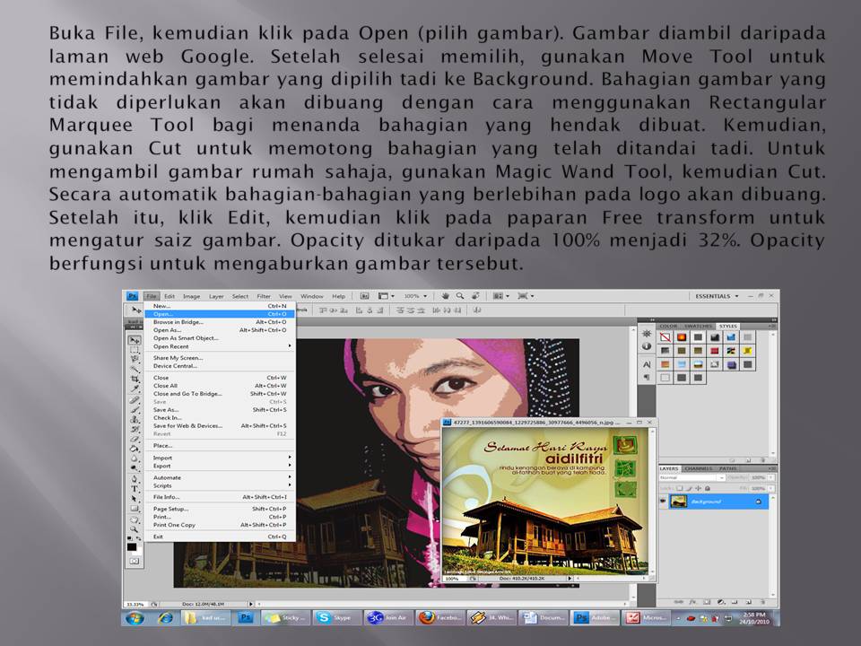Click the lock icon on Background layer
Viewport: 861px width, 646px height.
759,502
